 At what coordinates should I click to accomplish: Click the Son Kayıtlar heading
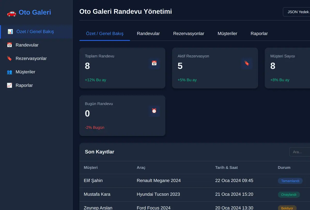click(x=99, y=152)
